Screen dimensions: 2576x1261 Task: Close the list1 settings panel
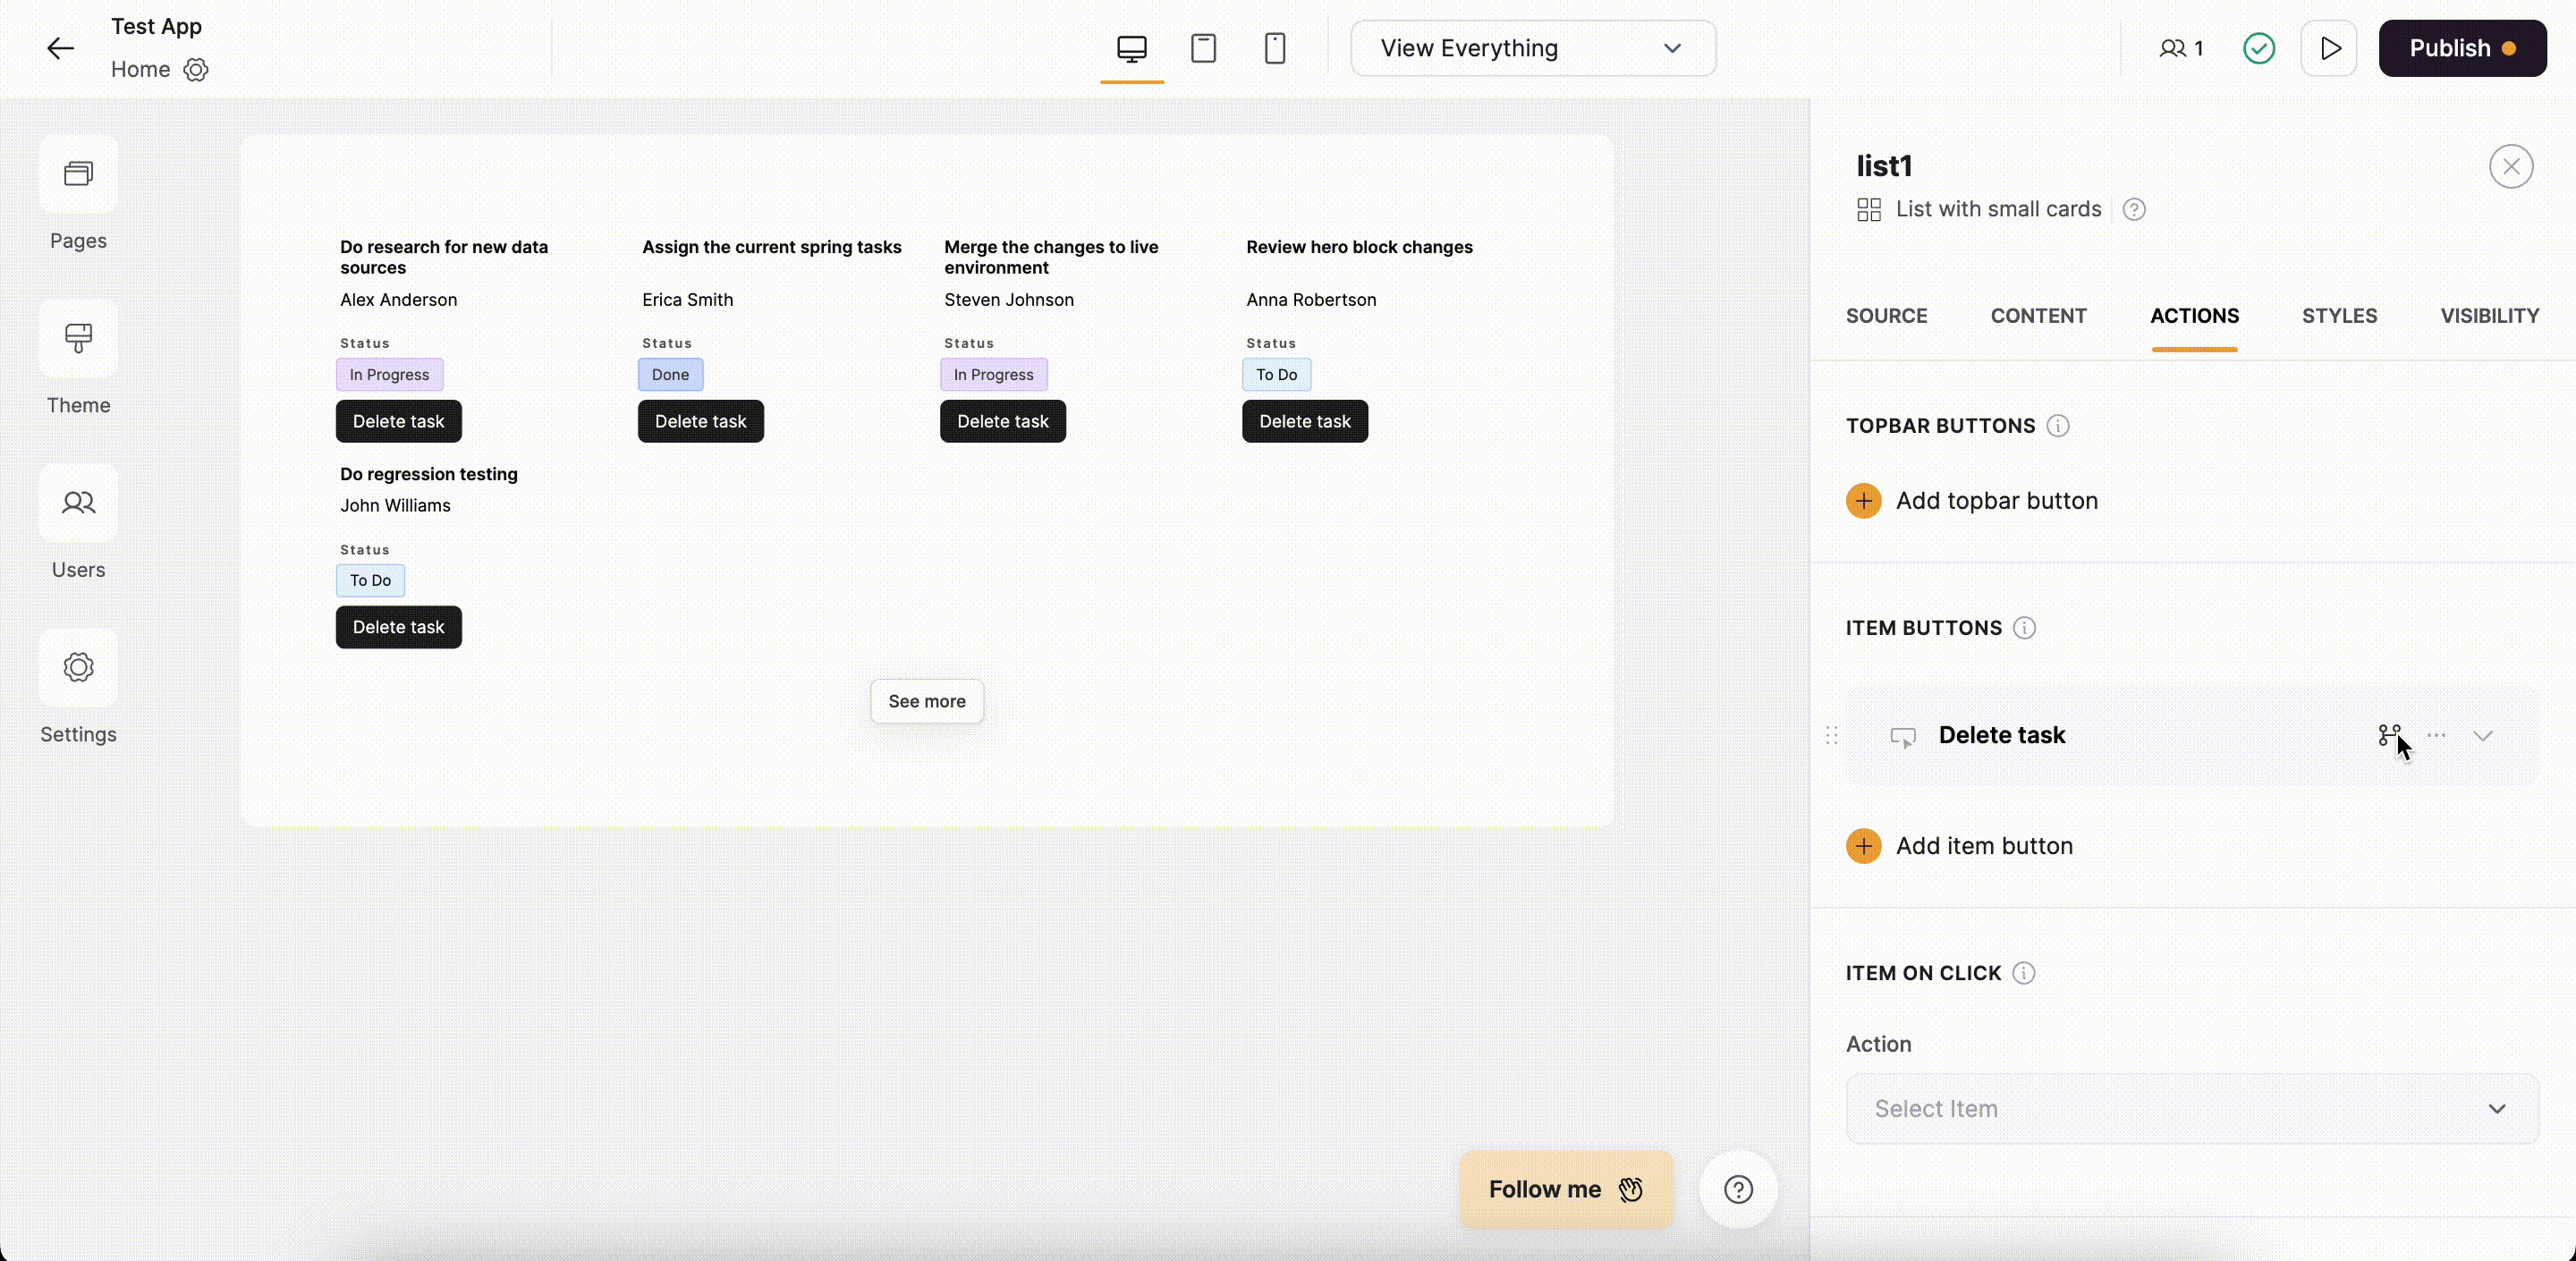(x=2510, y=166)
